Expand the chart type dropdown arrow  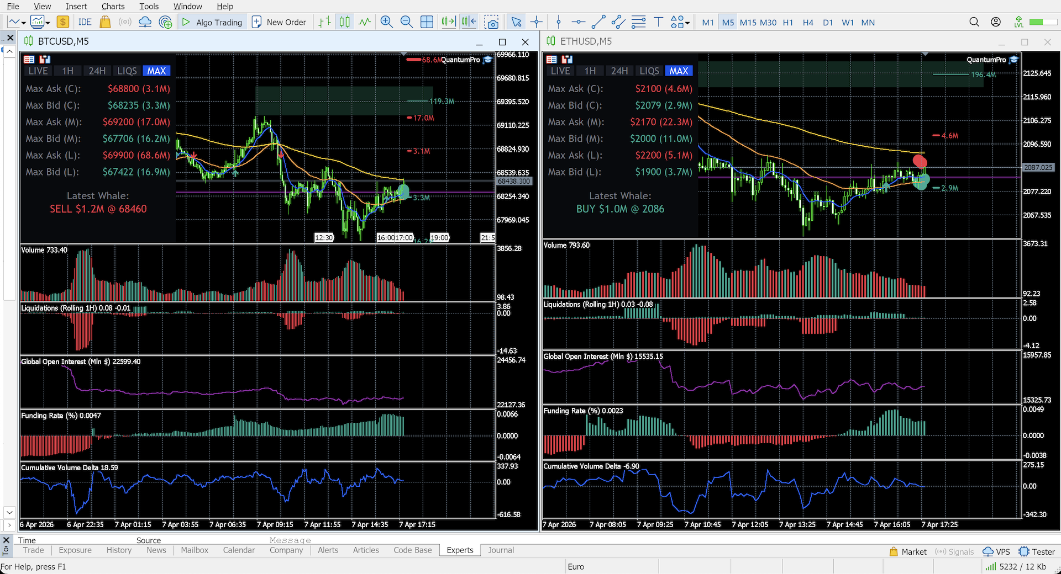(x=24, y=23)
